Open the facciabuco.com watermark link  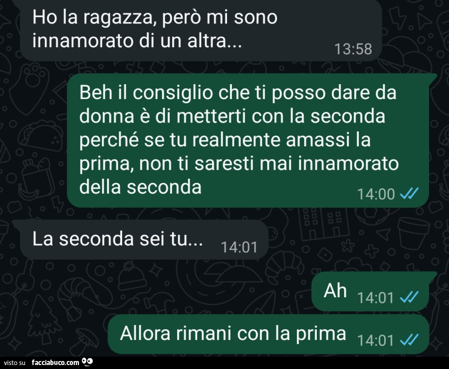tap(55, 363)
